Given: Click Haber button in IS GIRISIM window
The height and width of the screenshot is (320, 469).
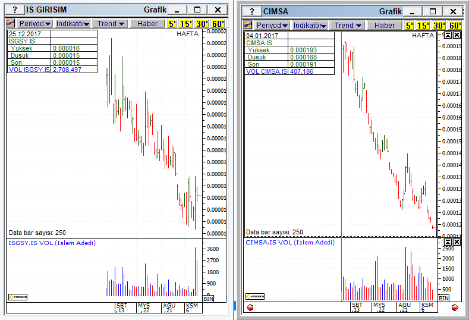Looking at the screenshot, I should click(x=147, y=24).
